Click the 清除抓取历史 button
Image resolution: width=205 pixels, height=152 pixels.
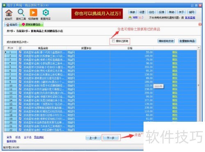pos(166,41)
